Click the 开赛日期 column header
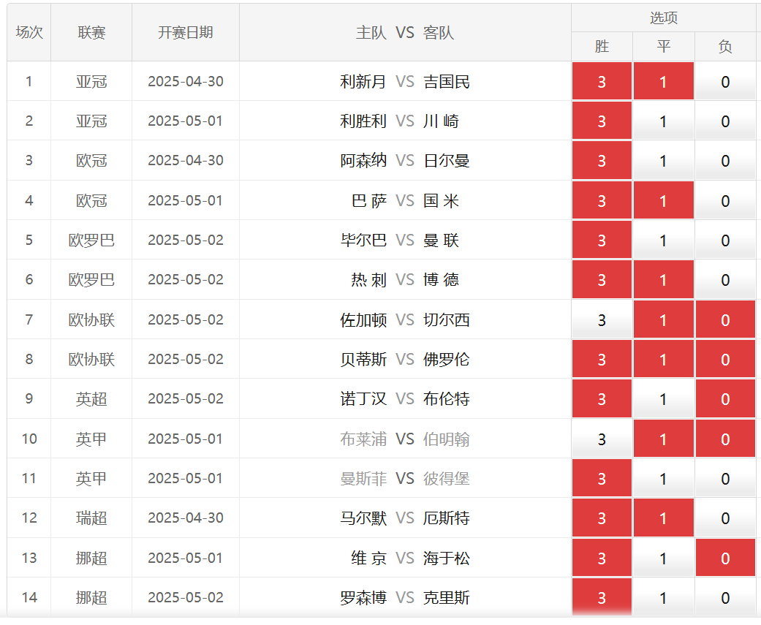 186,32
